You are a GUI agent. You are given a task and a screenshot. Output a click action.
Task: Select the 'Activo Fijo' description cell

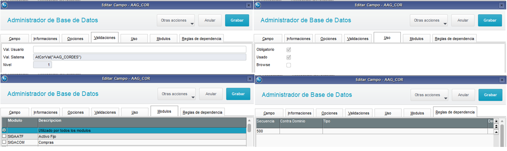(142, 136)
